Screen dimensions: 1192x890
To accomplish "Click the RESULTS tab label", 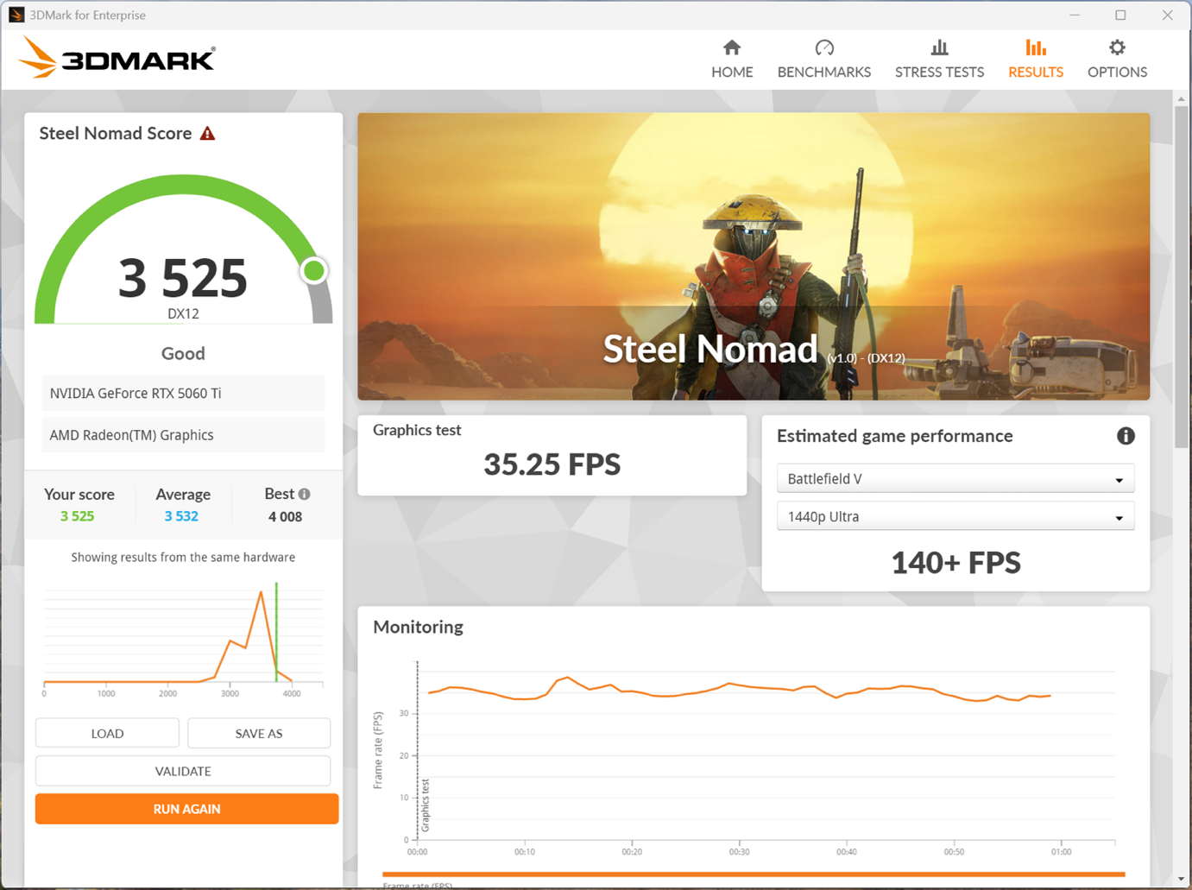I will 1036,72.
